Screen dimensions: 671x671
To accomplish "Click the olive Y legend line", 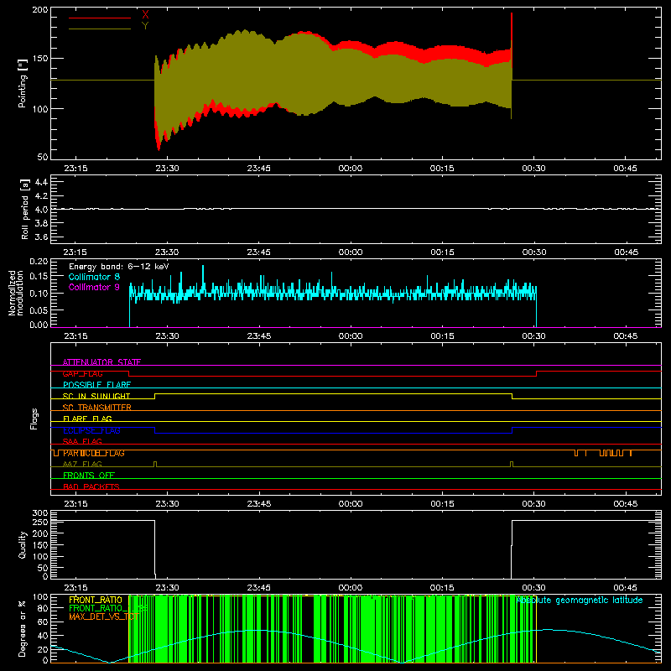I will 100,29.
